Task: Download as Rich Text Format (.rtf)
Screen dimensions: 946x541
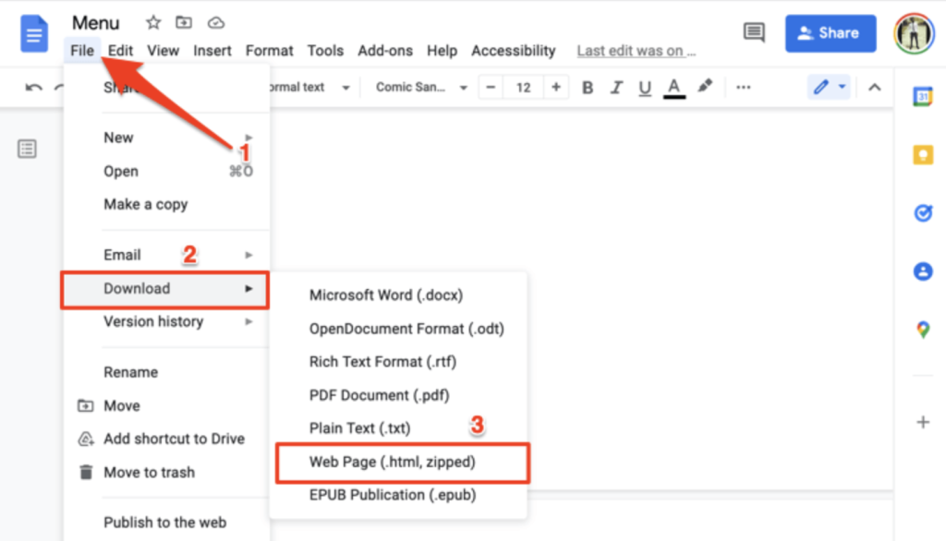Action: 398,362
